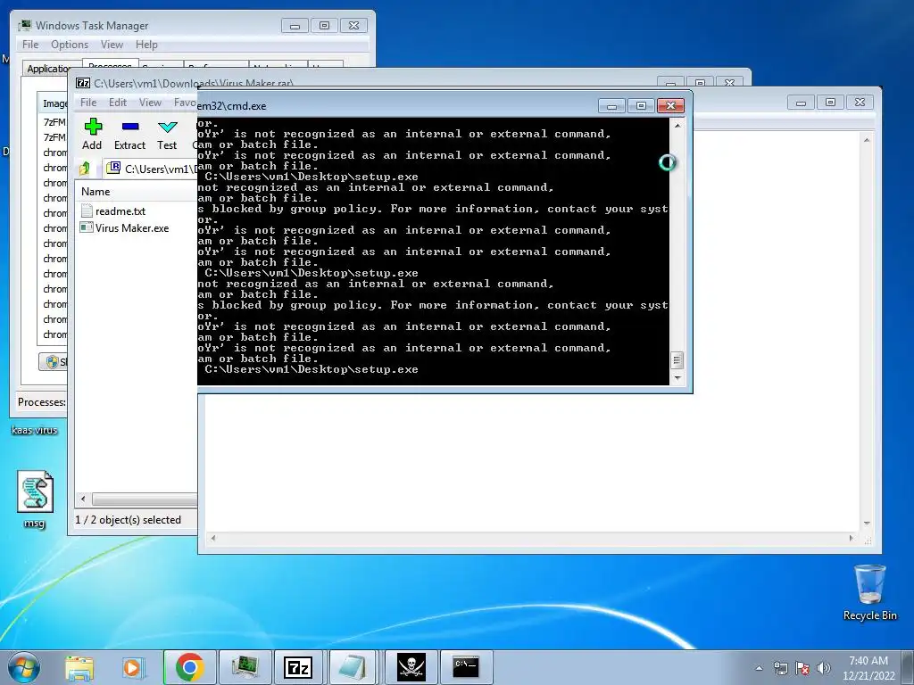Show hidden tray icons arrow
The height and width of the screenshot is (685, 914).
coord(759,669)
